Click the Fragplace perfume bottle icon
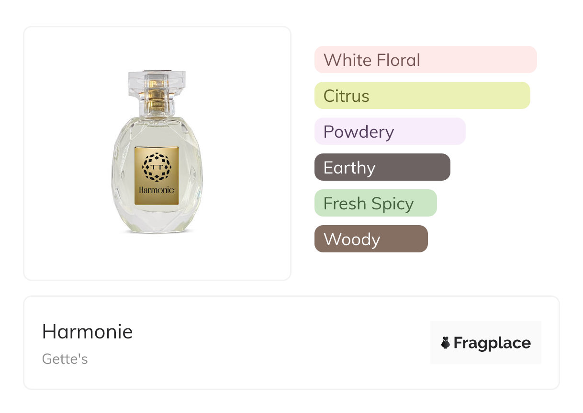This screenshot has width=583, height=413. tap(446, 343)
